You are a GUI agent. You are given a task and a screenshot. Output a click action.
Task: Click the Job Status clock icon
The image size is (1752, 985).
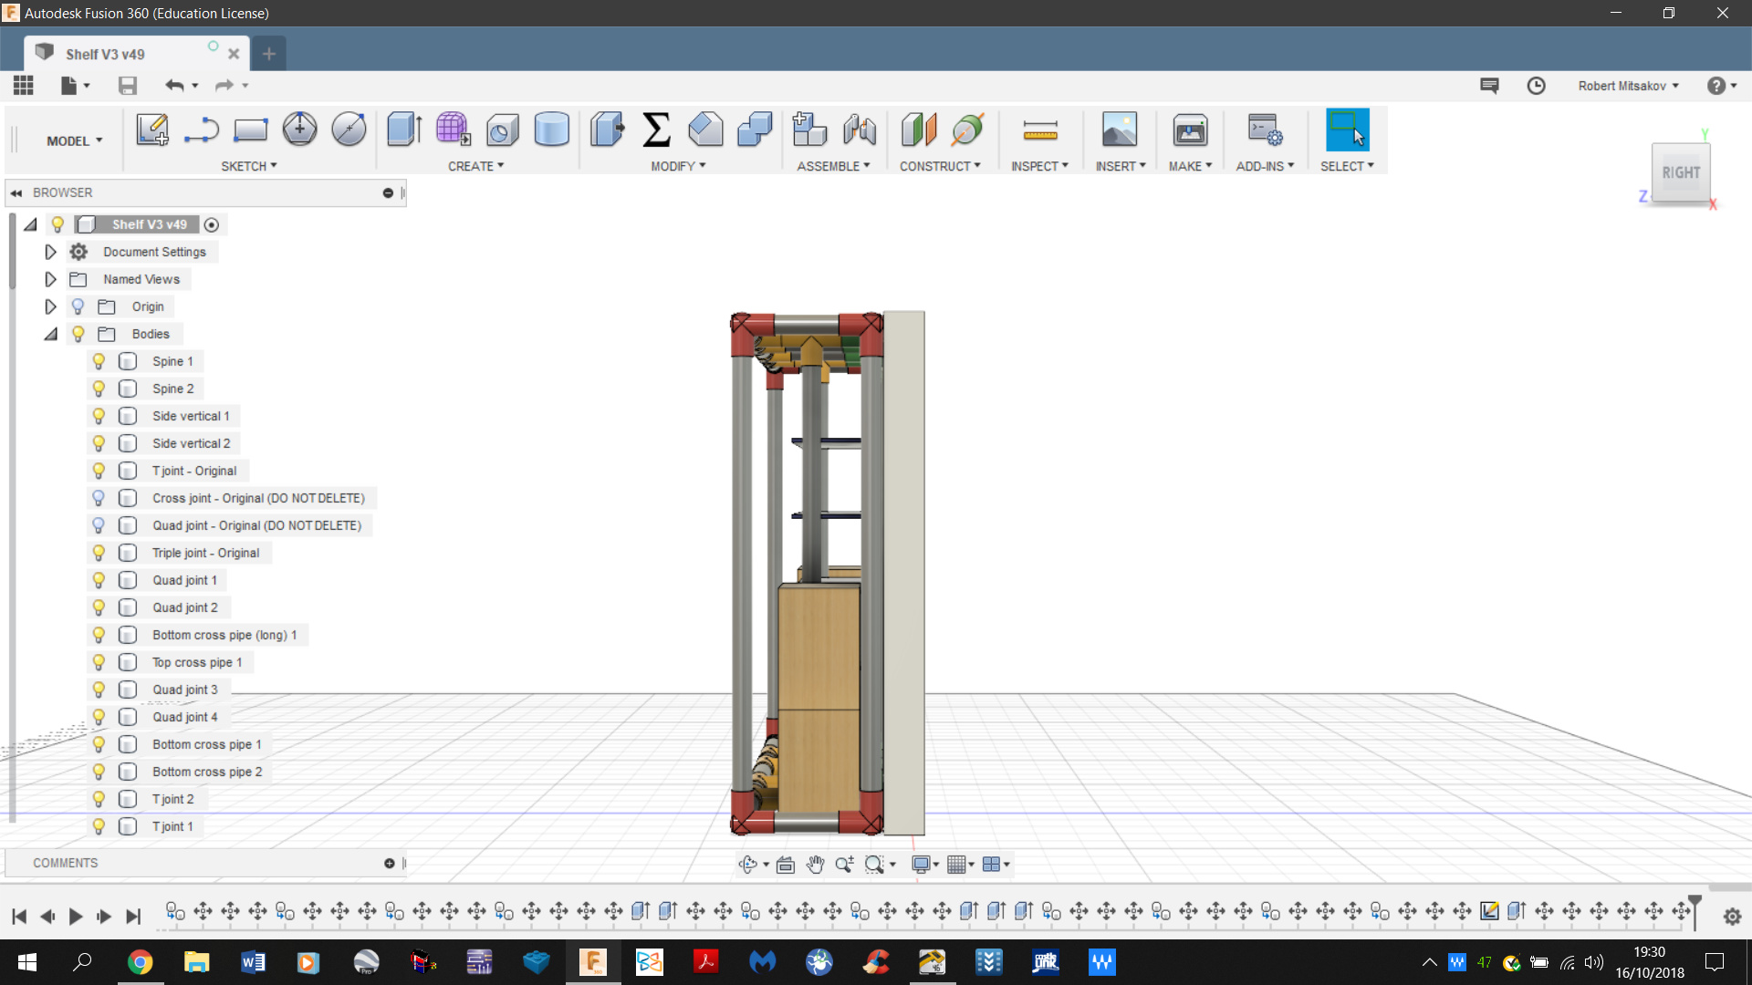pos(1537,86)
